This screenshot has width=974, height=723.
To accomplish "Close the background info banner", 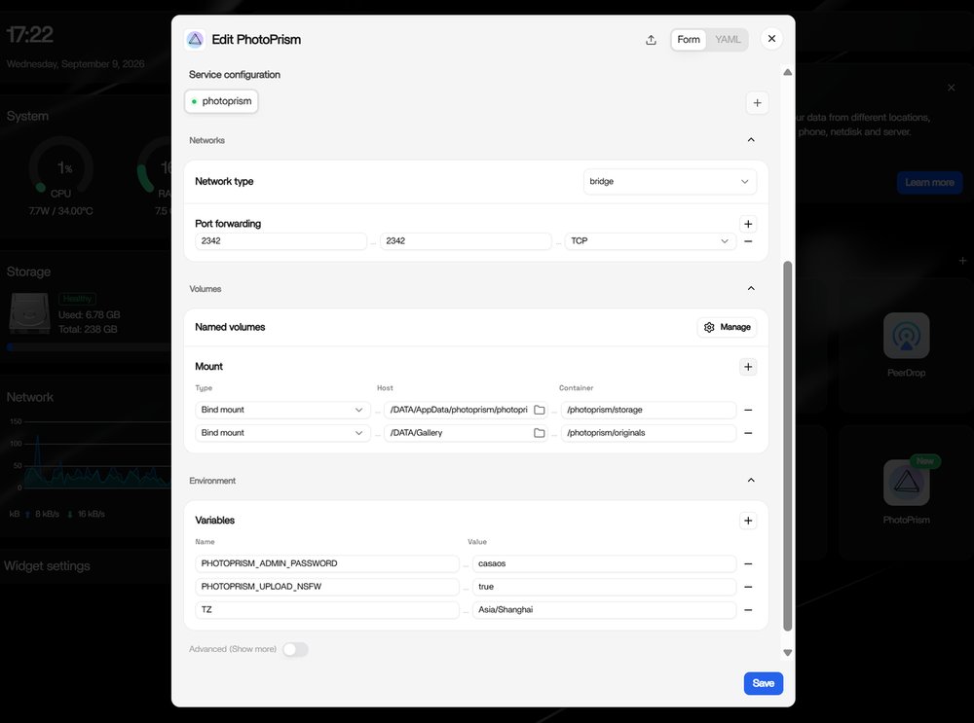I will [x=951, y=88].
